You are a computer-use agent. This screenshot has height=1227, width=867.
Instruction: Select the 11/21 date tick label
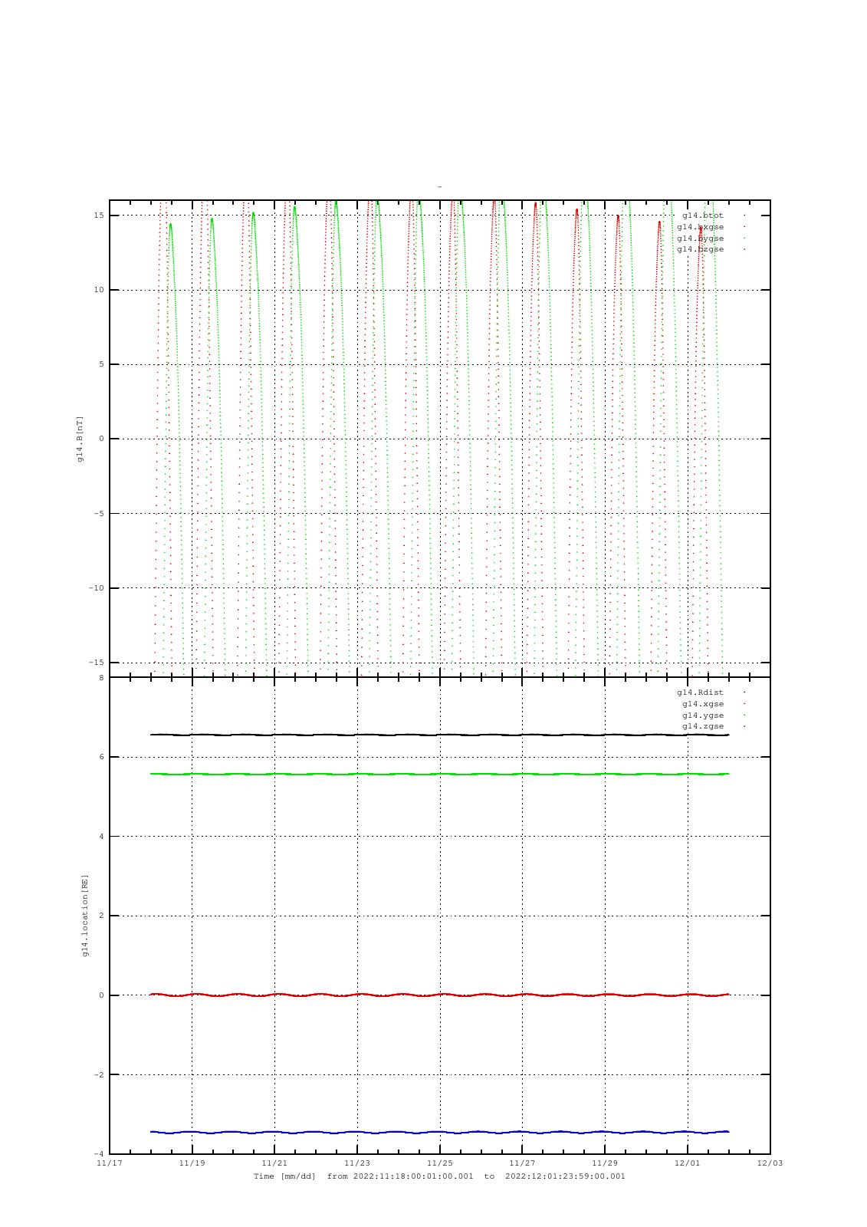point(274,1163)
